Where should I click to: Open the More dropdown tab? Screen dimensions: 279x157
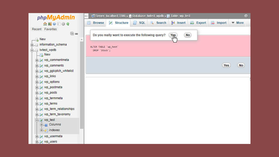pyautogui.click(x=237, y=23)
